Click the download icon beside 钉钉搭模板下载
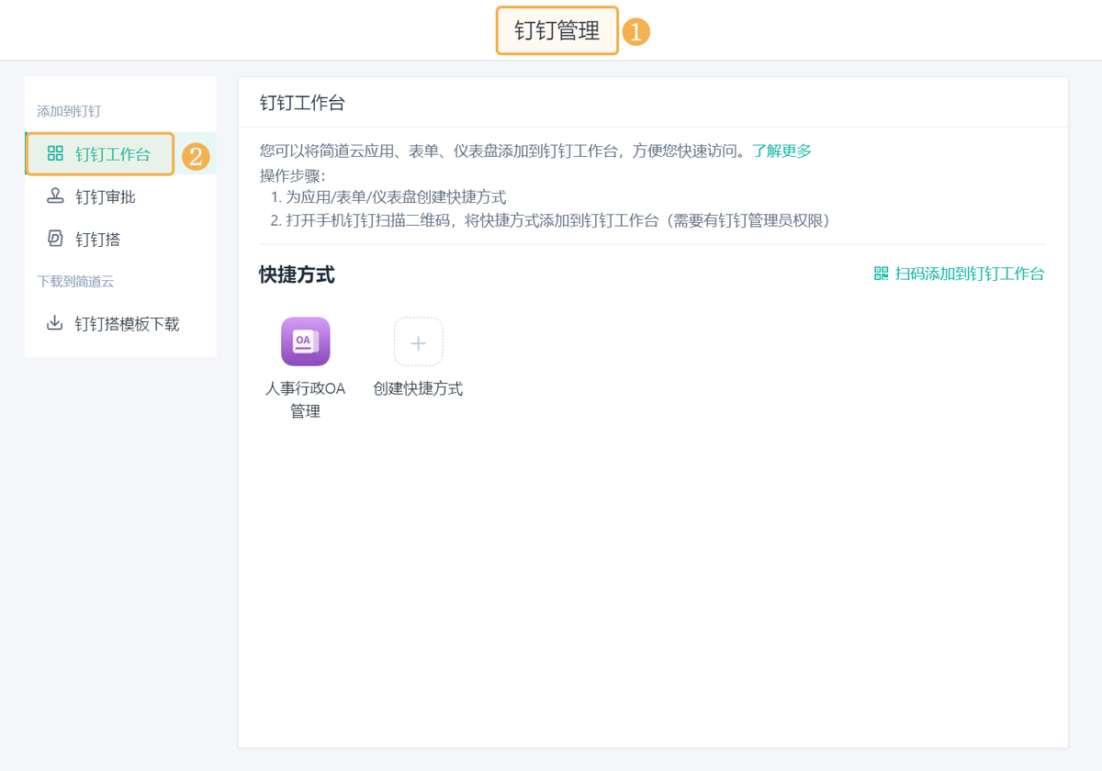 coord(55,323)
